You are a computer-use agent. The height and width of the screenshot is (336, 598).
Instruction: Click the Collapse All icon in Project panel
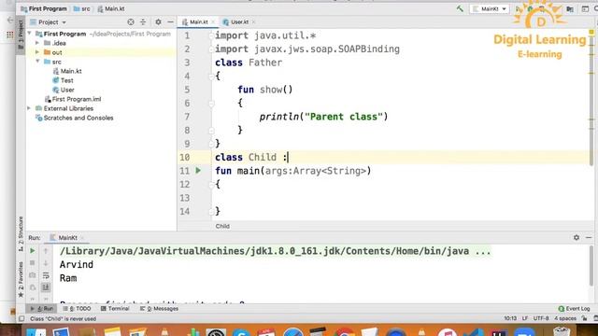click(x=143, y=22)
